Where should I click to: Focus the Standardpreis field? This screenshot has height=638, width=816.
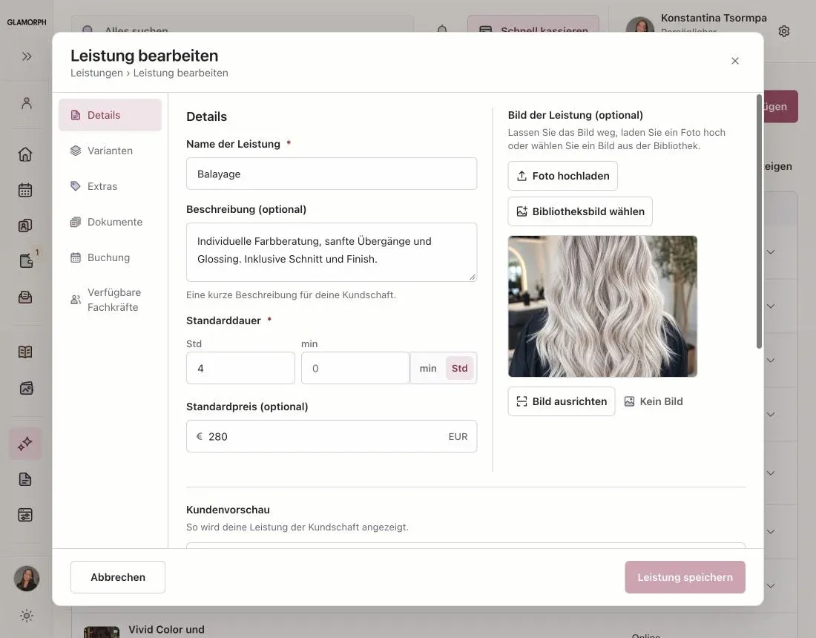pos(332,436)
